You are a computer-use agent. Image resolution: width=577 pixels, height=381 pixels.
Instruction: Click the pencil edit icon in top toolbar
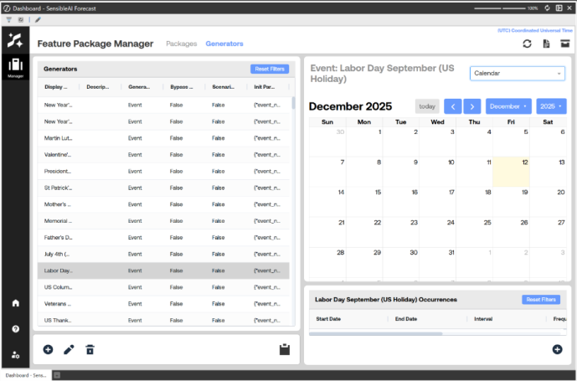pos(38,20)
